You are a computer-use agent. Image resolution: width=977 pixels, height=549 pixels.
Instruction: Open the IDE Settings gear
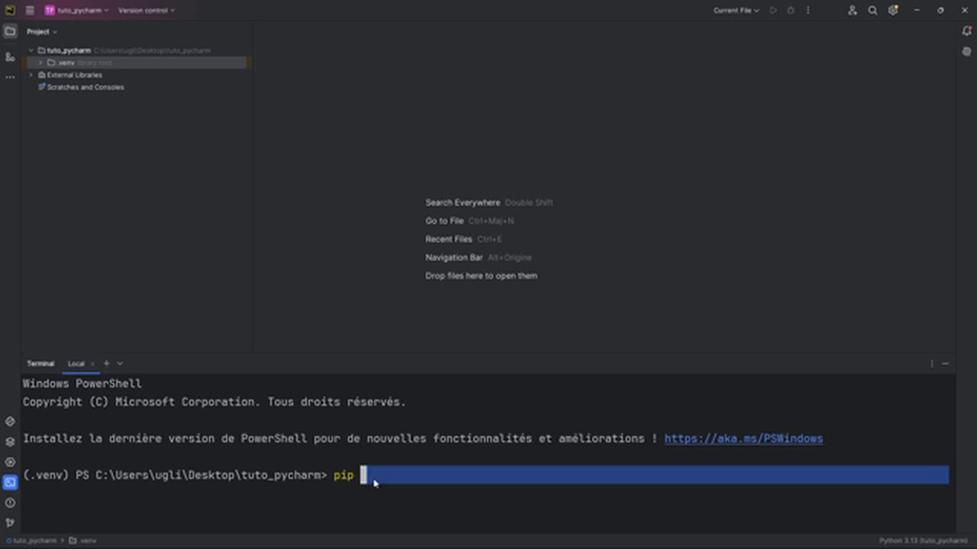(893, 10)
